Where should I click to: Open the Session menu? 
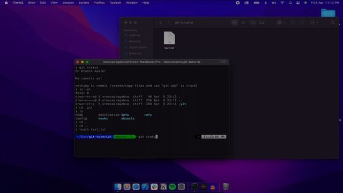click(x=68, y=3)
